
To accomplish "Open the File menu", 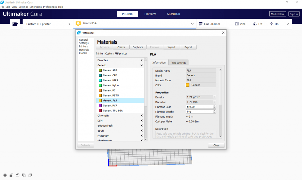I will tap(2, 7).
